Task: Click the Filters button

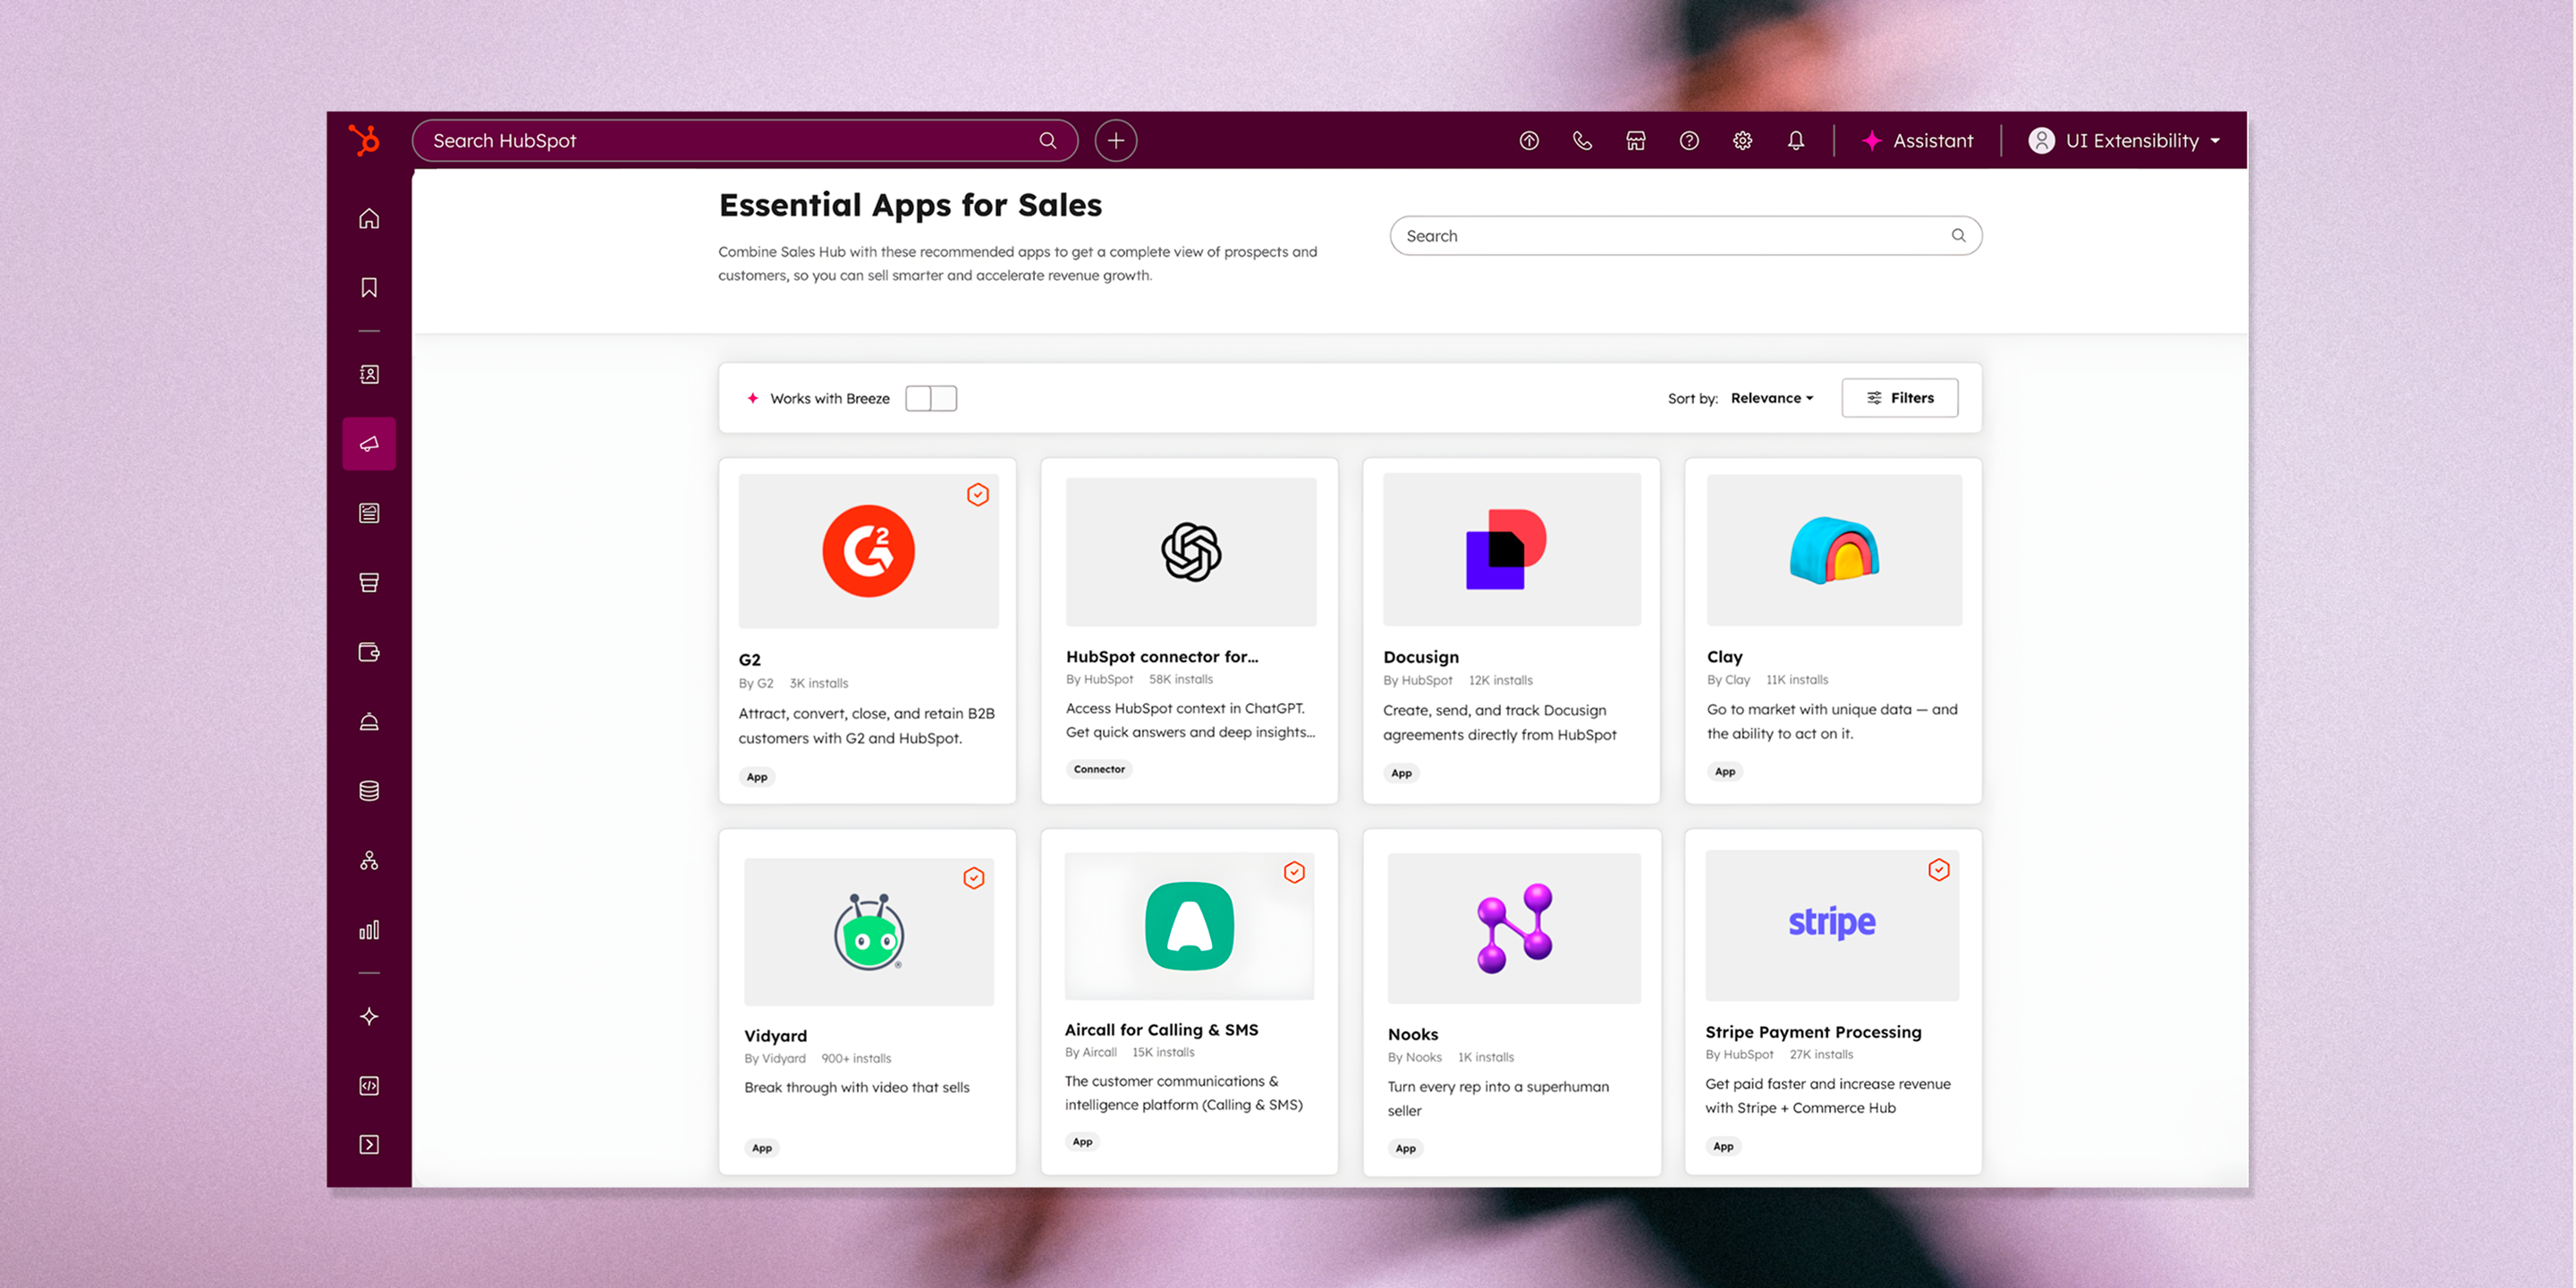Action: (1899, 398)
